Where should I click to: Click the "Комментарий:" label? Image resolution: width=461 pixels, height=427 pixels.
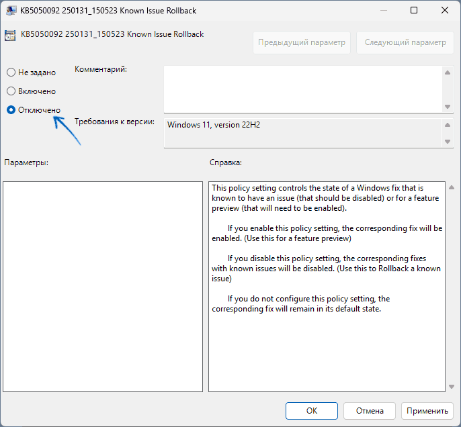[x=101, y=69]
